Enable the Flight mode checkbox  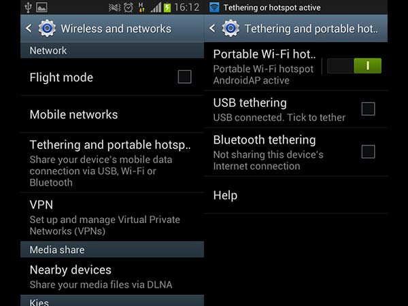pyautogui.click(x=184, y=77)
